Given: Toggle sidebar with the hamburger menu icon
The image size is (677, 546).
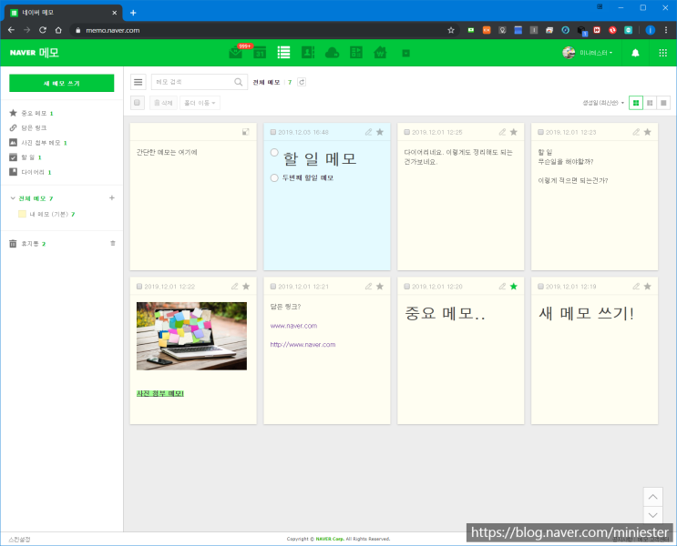Looking at the screenshot, I should pos(138,82).
